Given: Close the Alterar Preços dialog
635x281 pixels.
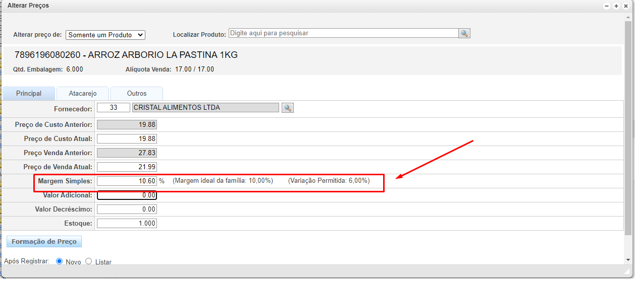Looking at the screenshot, I should 626,6.
